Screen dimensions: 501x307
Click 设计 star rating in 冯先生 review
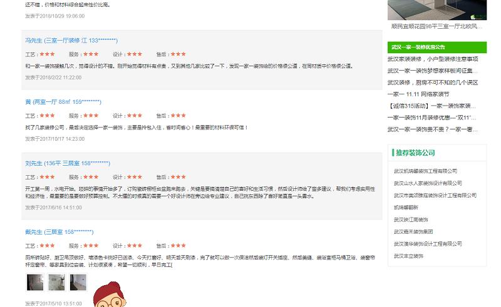coord(135,54)
